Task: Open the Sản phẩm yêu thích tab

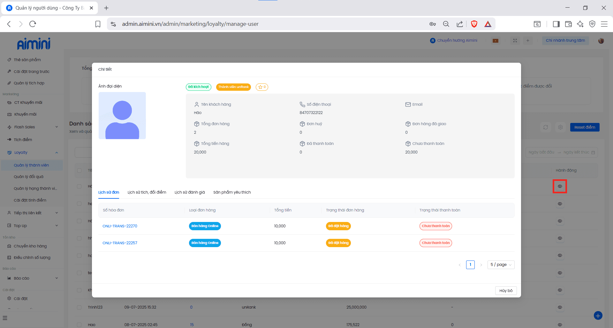Action: pyautogui.click(x=232, y=192)
